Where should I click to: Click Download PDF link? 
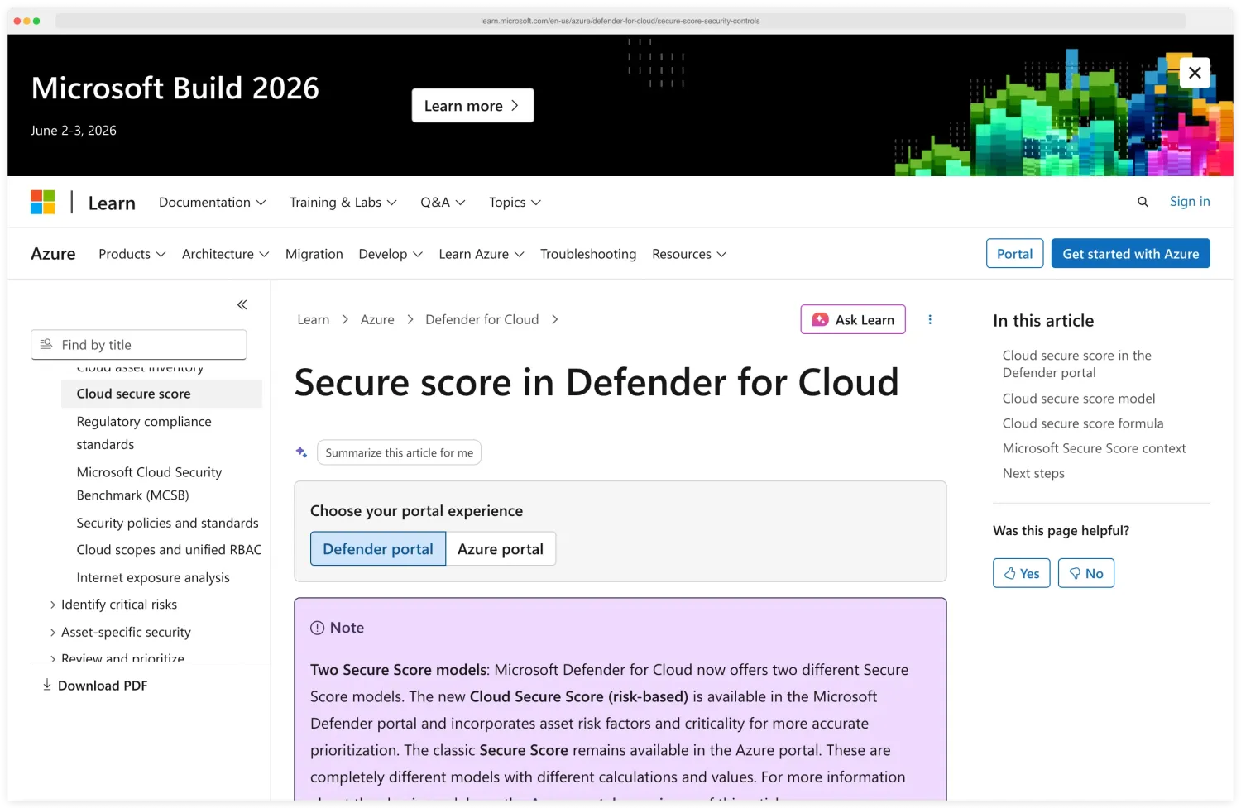94,686
